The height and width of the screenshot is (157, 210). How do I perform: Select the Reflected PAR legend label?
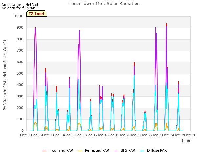pos(97,150)
